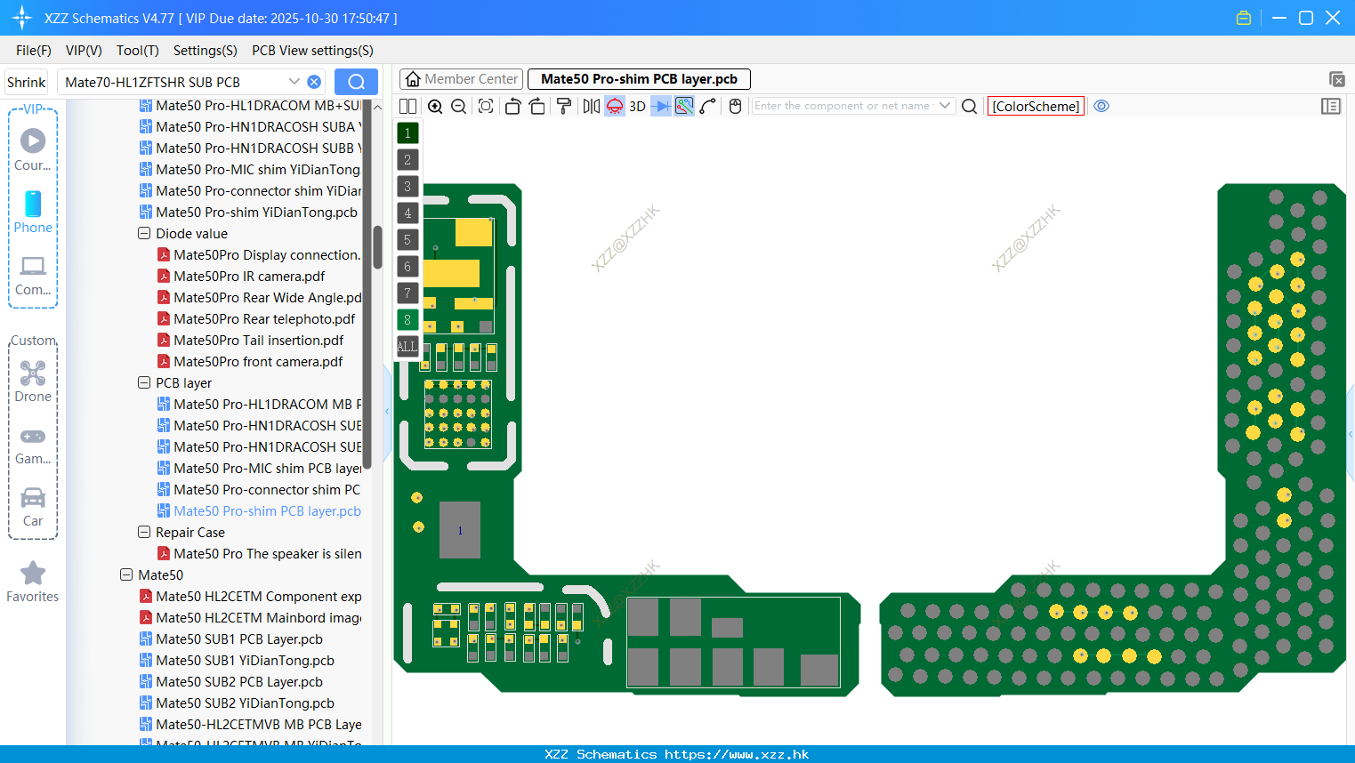The height and width of the screenshot is (763, 1355).
Task: Open Mate50Pro Tail insertion.pdf
Action: click(258, 341)
